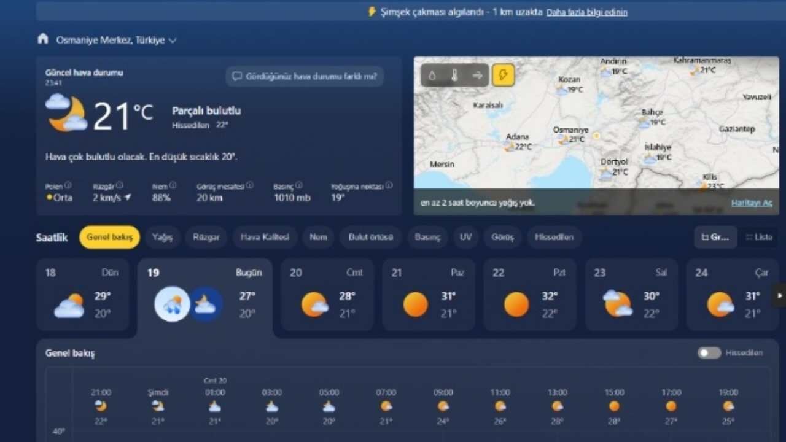Switch to 'Liste' view button

pos(758,237)
